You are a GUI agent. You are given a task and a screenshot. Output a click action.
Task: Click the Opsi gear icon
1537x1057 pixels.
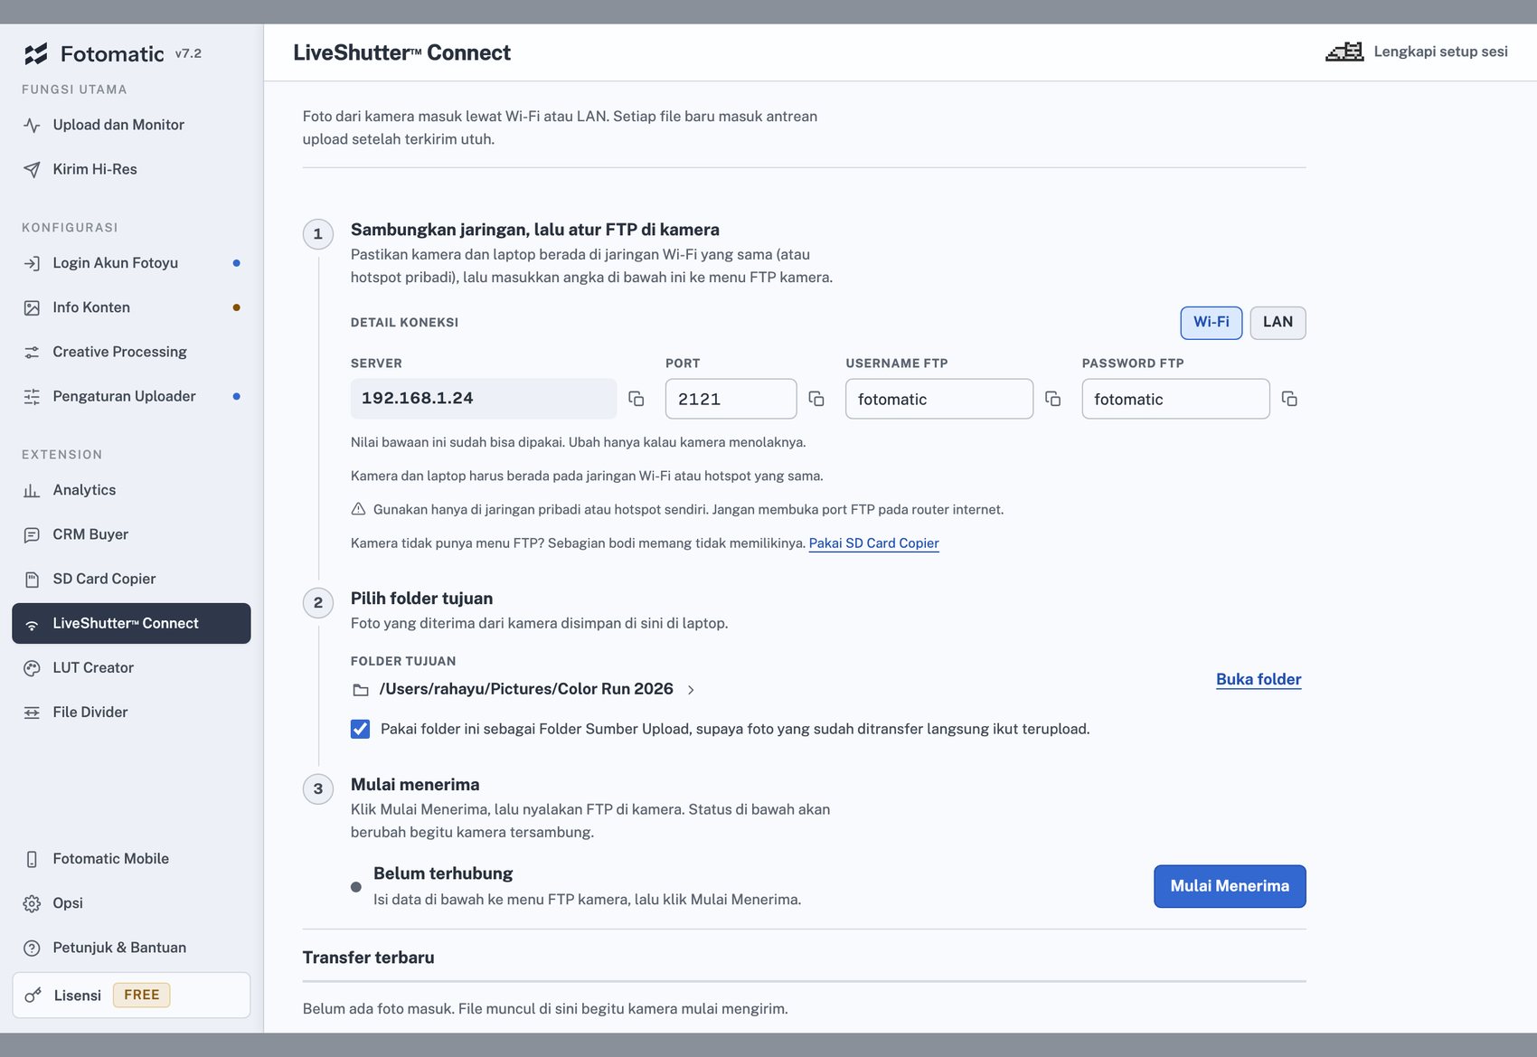pos(32,903)
